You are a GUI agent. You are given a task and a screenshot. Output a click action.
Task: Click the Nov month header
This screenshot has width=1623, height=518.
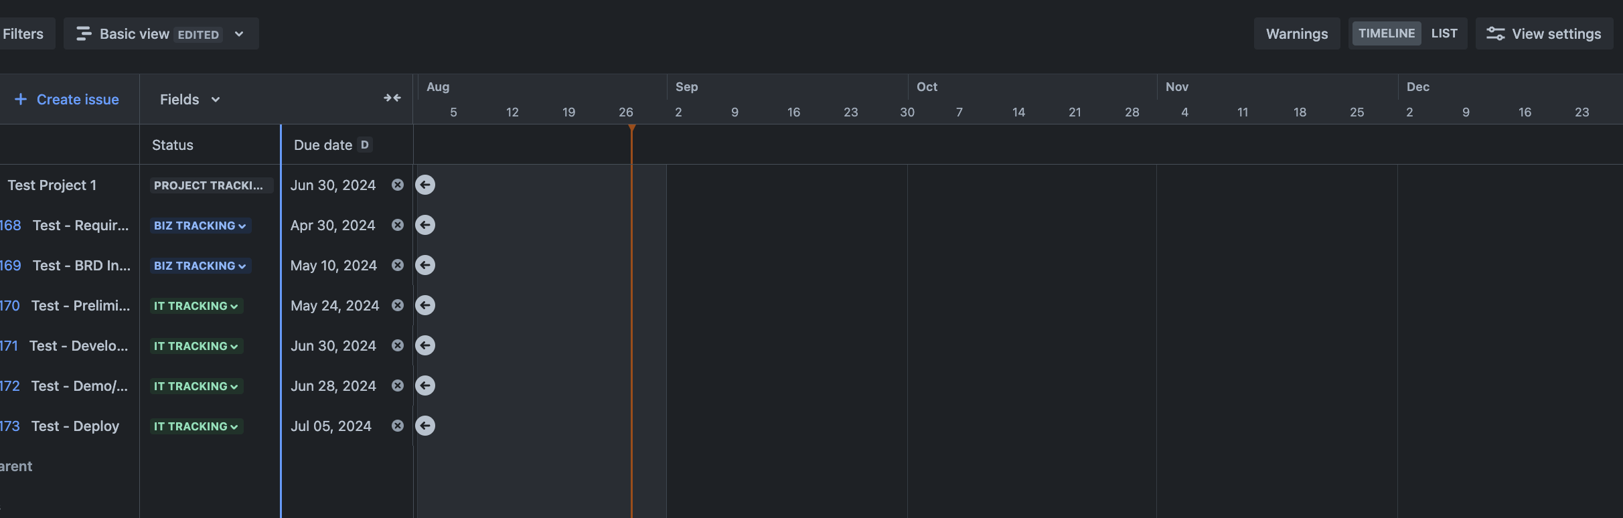[x=1177, y=86]
